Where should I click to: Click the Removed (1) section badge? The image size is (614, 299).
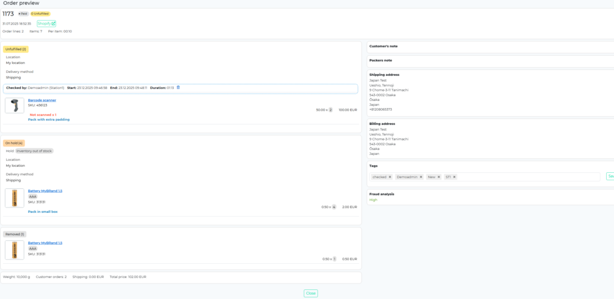[x=14, y=234]
